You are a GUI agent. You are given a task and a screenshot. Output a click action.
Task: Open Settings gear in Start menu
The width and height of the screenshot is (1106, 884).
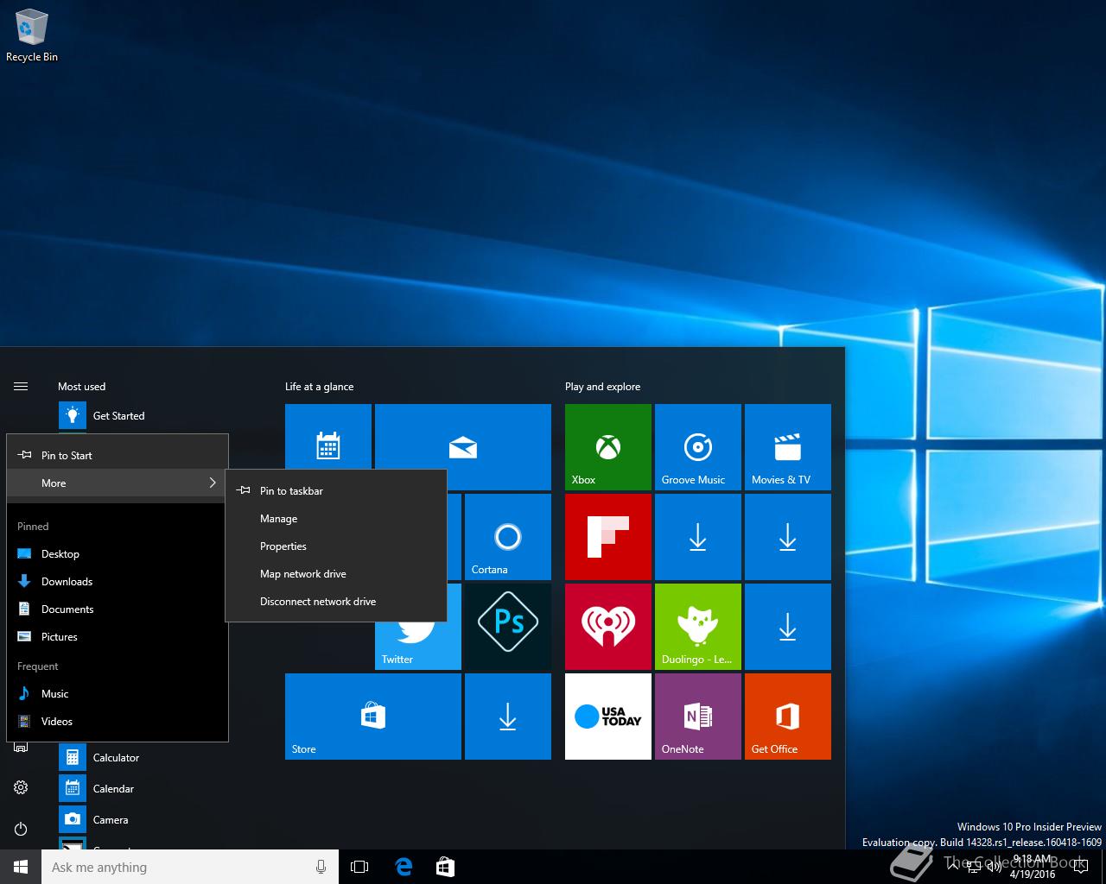[x=21, y=787]
